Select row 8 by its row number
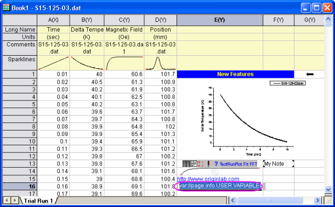This screenshot has height=207, width=335. (20, 127)
